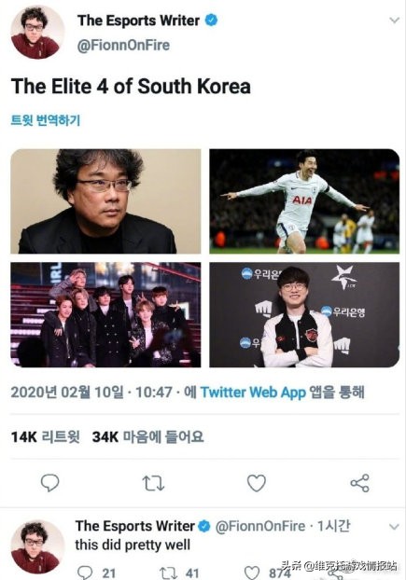View the 14K 리트윗 list

coord(45,436)
